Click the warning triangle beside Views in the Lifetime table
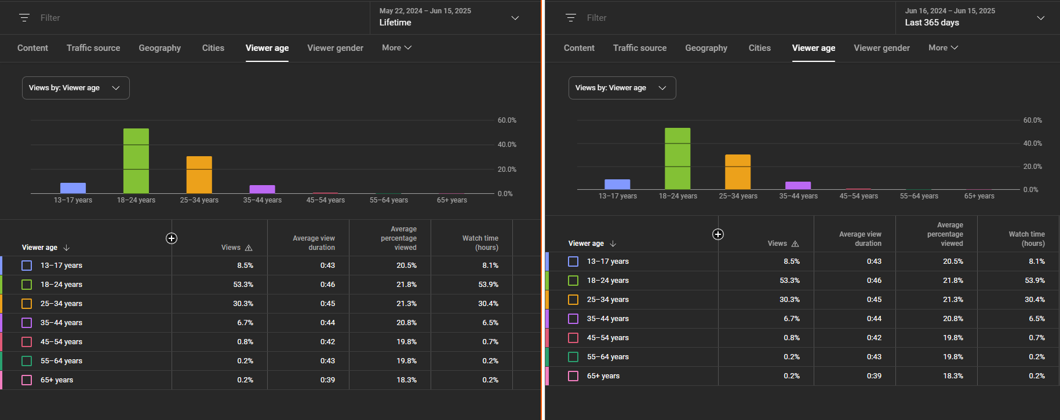 pyautogui.click(x=249, y=248)
